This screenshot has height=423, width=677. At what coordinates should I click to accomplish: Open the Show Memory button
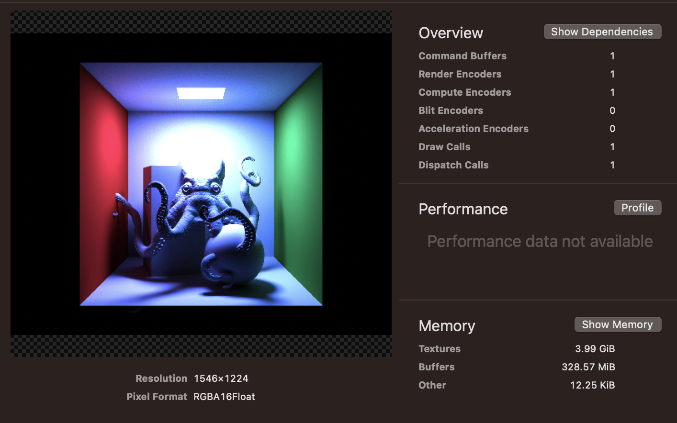coord(617,325)
